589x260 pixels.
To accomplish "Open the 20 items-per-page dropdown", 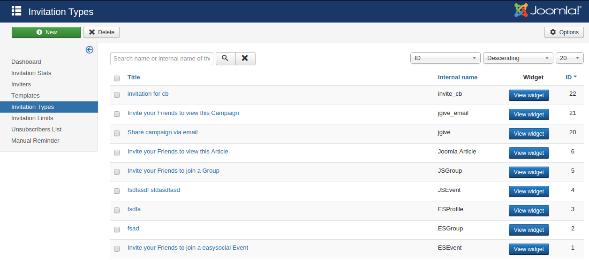I will [569, 58].
